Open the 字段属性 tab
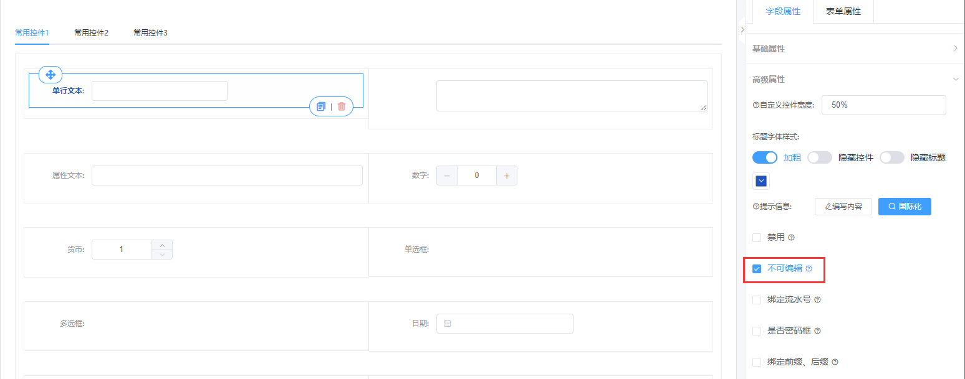 click(x=783, y=12)
